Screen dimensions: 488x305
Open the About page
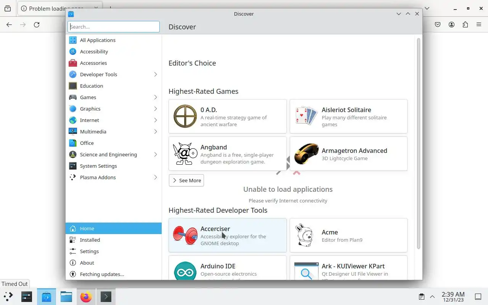click(x=114, y=263)
